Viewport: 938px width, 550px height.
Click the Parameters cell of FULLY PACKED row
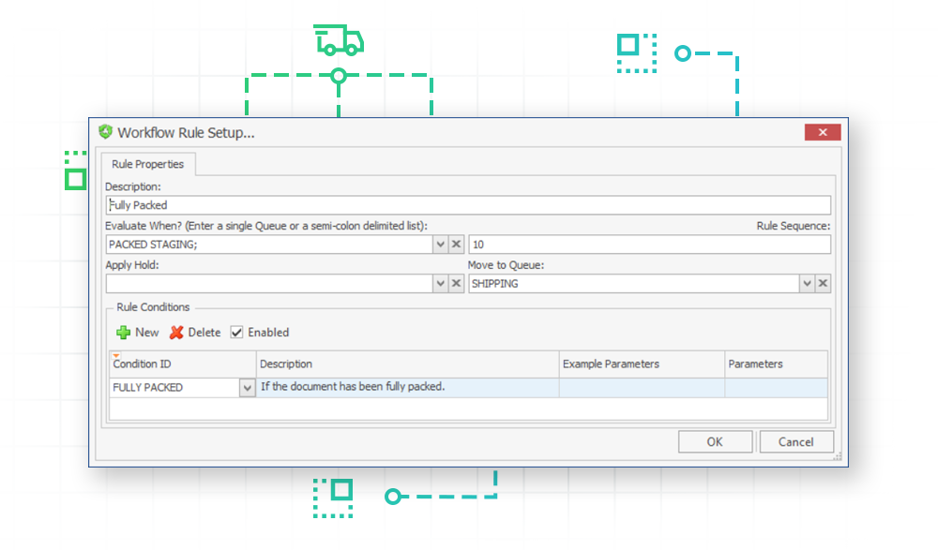(x=776, y=387)
